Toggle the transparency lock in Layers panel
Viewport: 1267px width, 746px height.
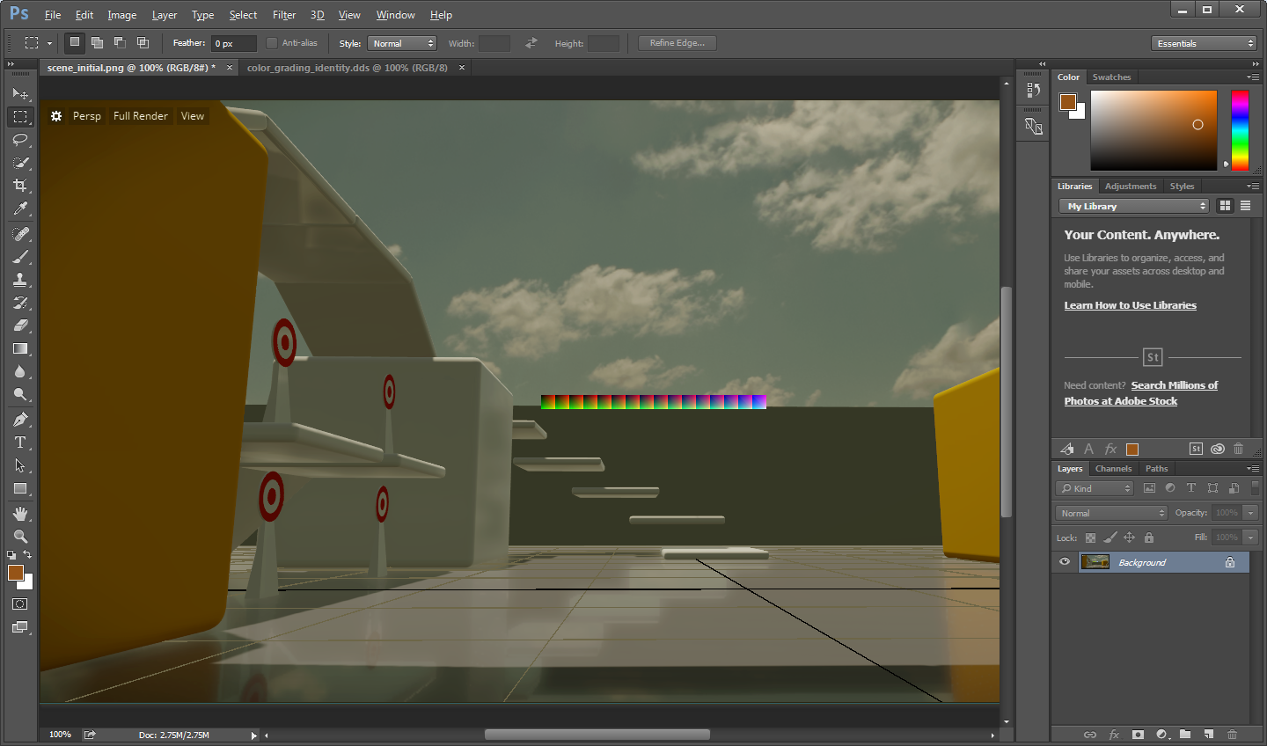(x=1090, y=538)
